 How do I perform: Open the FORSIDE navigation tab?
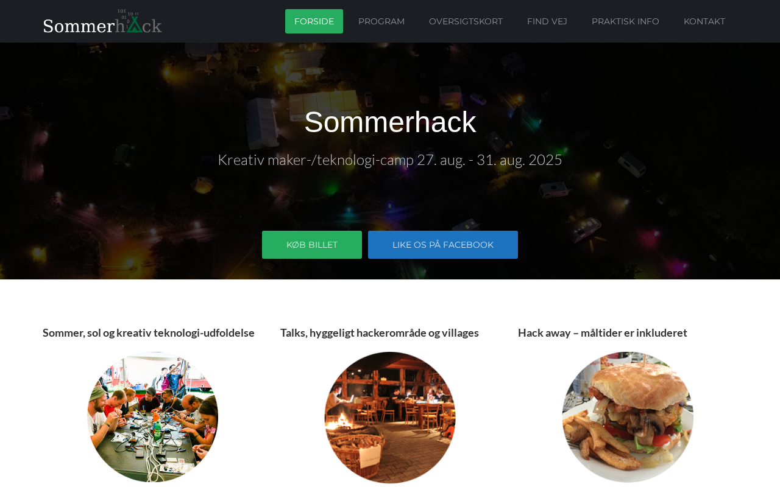[x=314, y=21]
